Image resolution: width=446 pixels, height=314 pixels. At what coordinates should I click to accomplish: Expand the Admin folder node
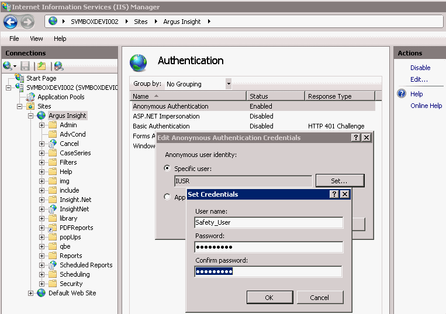click(x=42, y=125)
